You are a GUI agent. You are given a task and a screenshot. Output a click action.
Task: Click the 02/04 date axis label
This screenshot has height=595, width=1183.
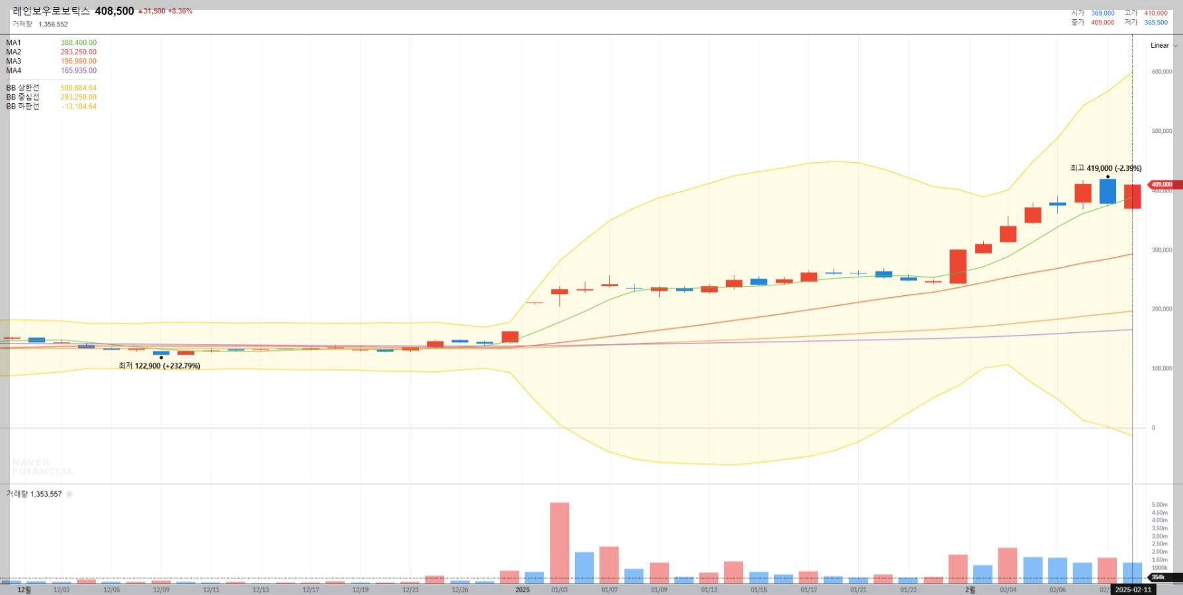pos(1008,590)
